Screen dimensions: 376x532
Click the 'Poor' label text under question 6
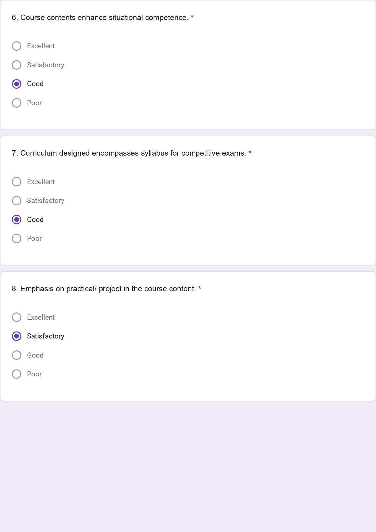coord(34,103)
